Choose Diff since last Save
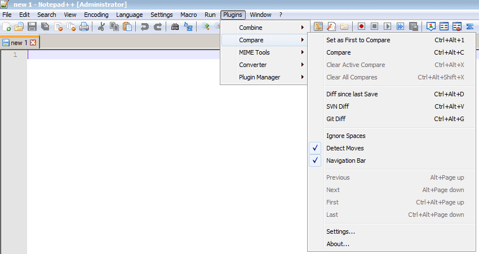Screen dimensions: 479x254 coord(391,94)
